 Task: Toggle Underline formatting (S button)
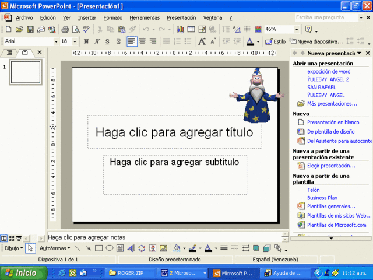tap(107, 41)
